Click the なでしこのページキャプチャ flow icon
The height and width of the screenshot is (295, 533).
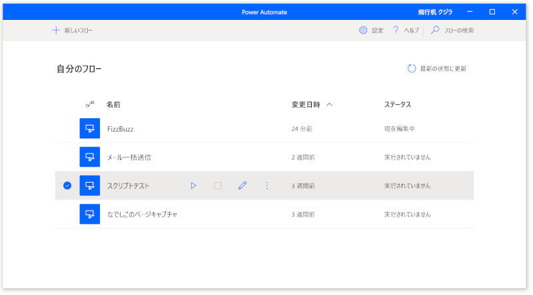click(89, 215)
